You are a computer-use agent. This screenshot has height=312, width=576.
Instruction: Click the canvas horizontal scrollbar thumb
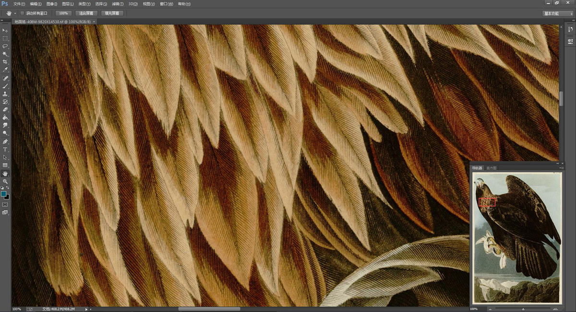tap(209, 309)
